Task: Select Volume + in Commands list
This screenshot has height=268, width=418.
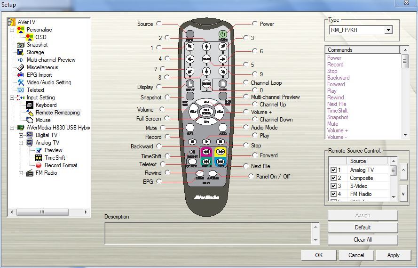Action: 338,130
